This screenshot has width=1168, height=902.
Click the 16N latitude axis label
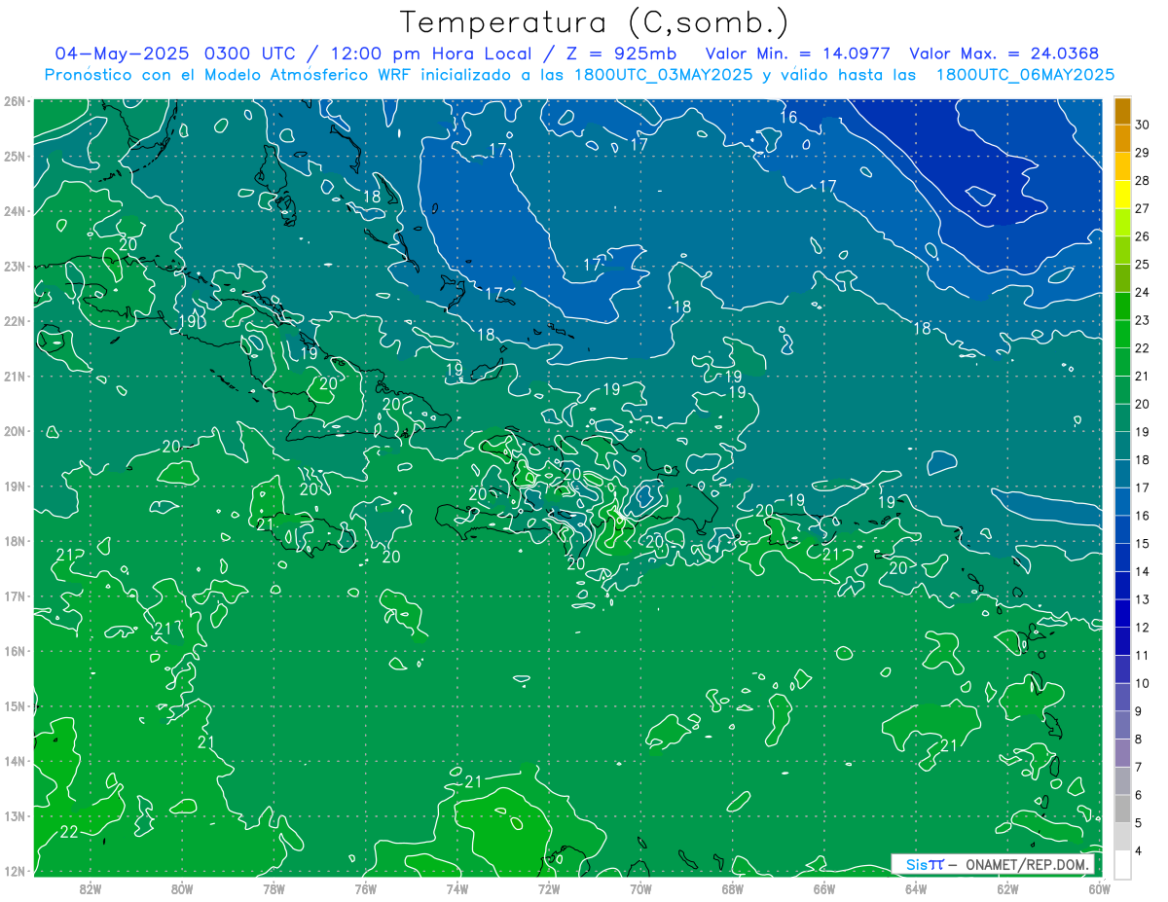[14, 651]
